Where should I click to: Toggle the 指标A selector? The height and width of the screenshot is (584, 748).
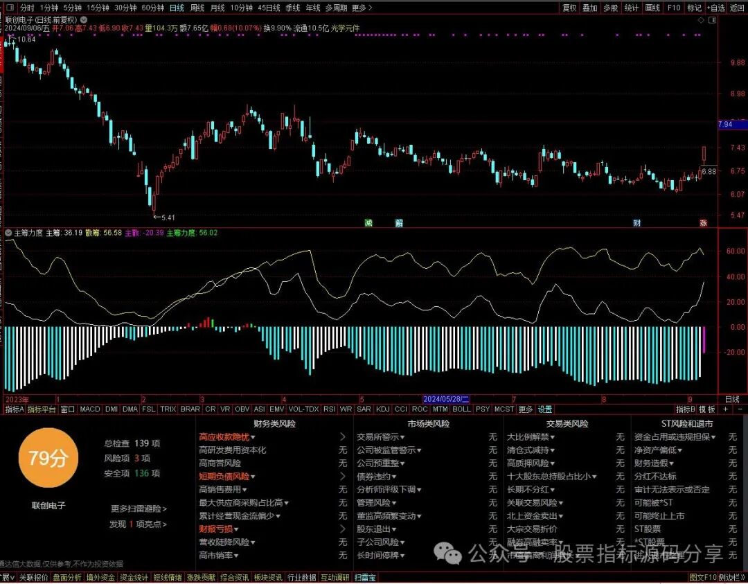pos(15,409)
